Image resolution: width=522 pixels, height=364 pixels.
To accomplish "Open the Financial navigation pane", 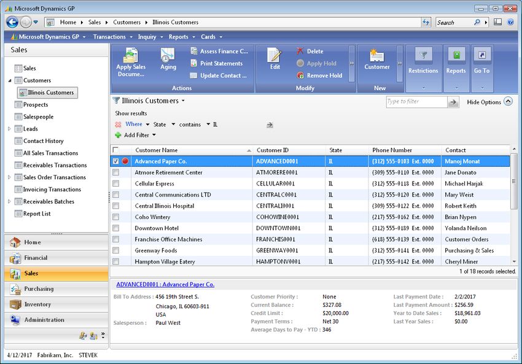I will 56,258.
